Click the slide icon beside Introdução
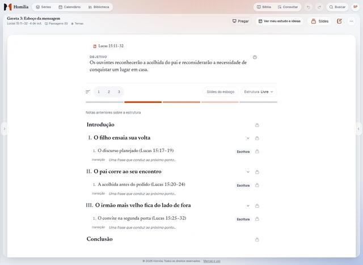The height and width of the screenshot is (265, 363). [257, 125]
